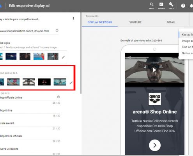This screenshot has height=156, width=193.
Task: Click the breadcrumb Intento pers. competitor+cost...
Action: click(22, 19)
